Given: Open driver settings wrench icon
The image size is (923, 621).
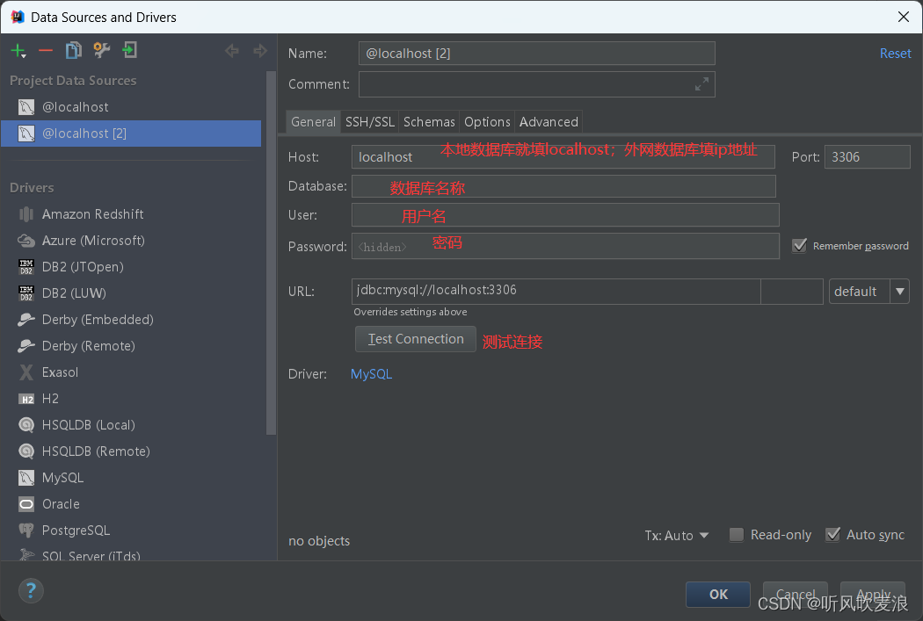Looking at the screenshot, I should point(102,51).
